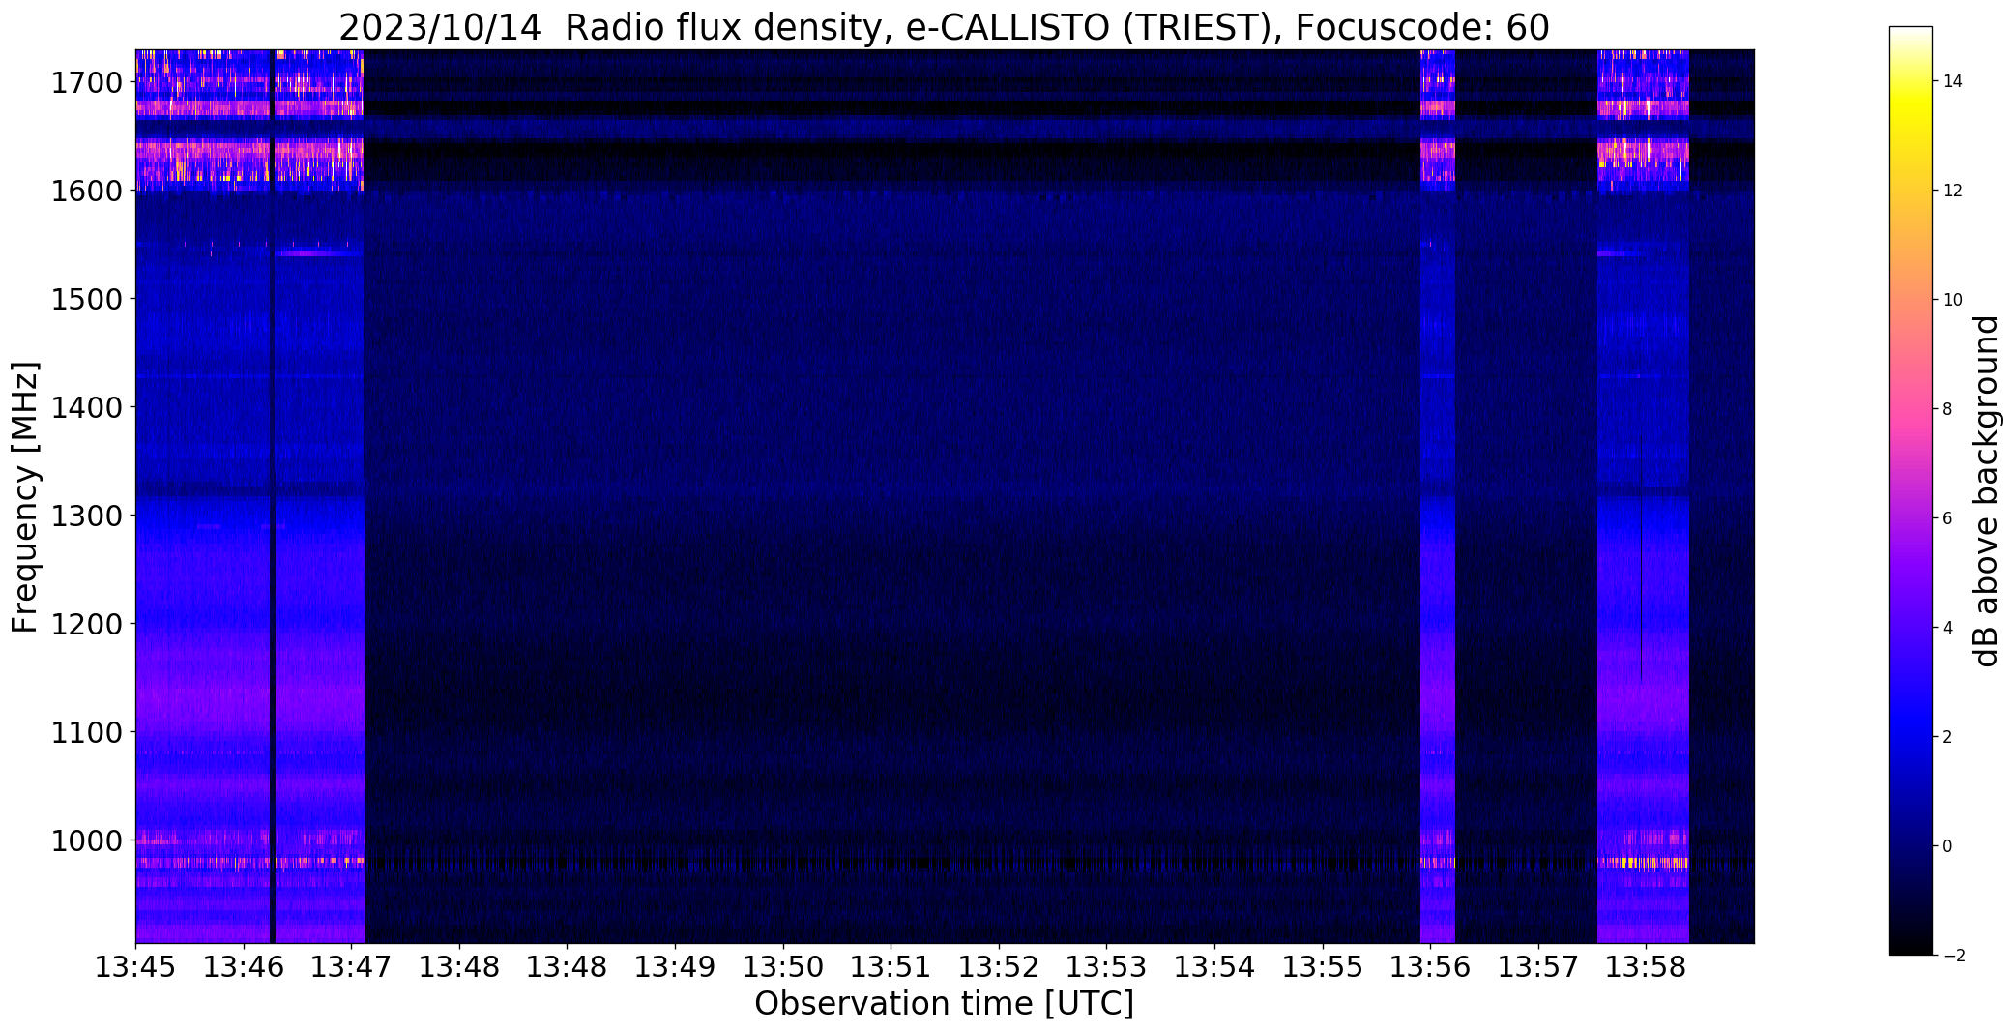2016x1032 pixels.
Task: Click the 13:57 time tick label
Action: click(x=1538, y=967)
